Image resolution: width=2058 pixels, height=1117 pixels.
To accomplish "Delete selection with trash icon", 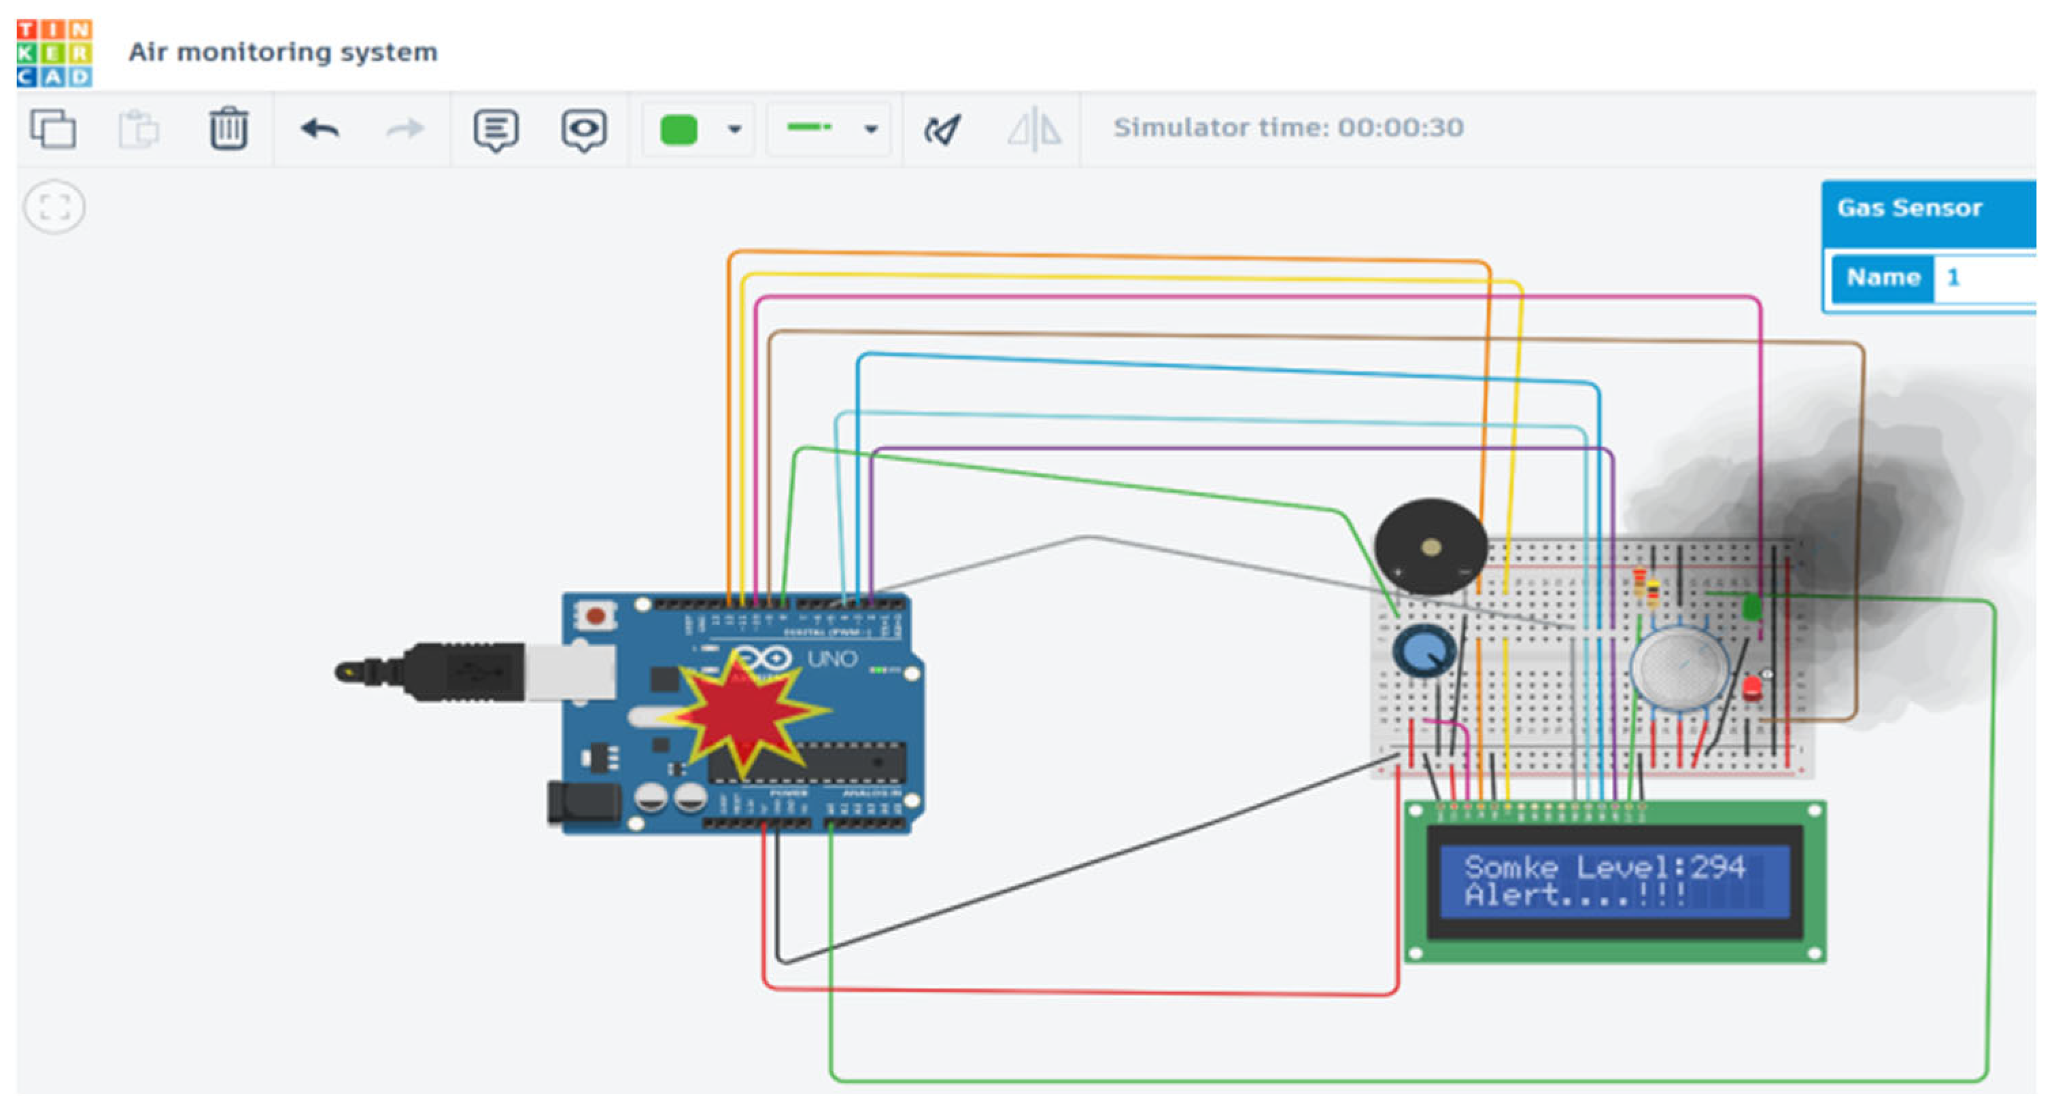I will pyautogui.click(x=228, y=128).
